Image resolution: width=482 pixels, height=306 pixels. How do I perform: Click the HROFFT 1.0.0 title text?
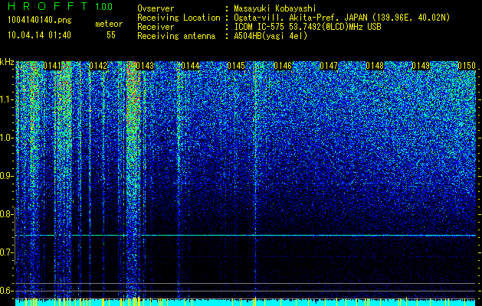click(61, 6)
